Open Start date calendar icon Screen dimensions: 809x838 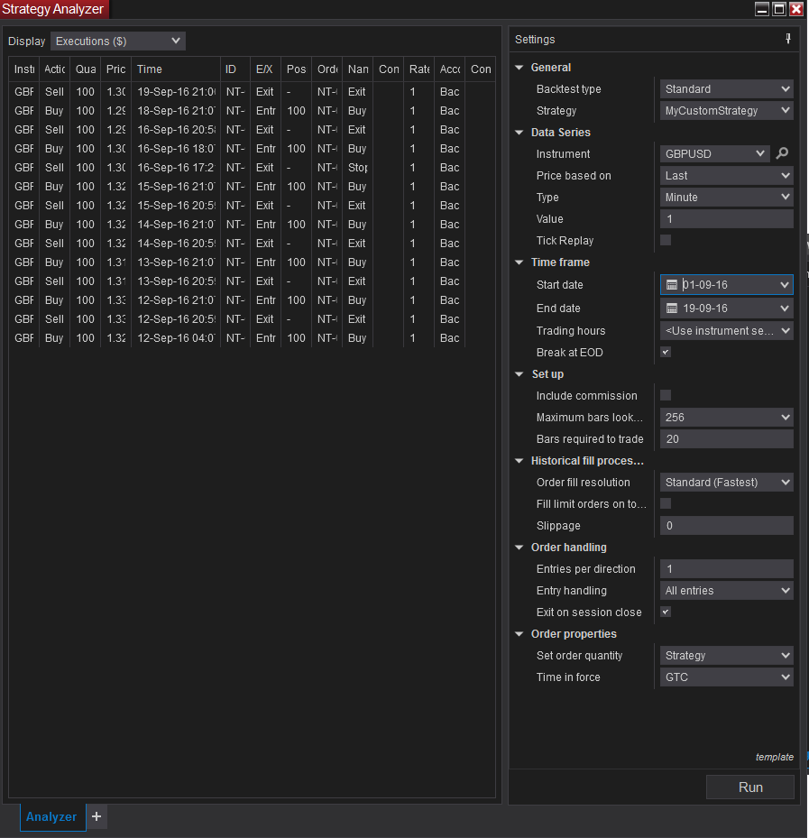tap(672, 285)
